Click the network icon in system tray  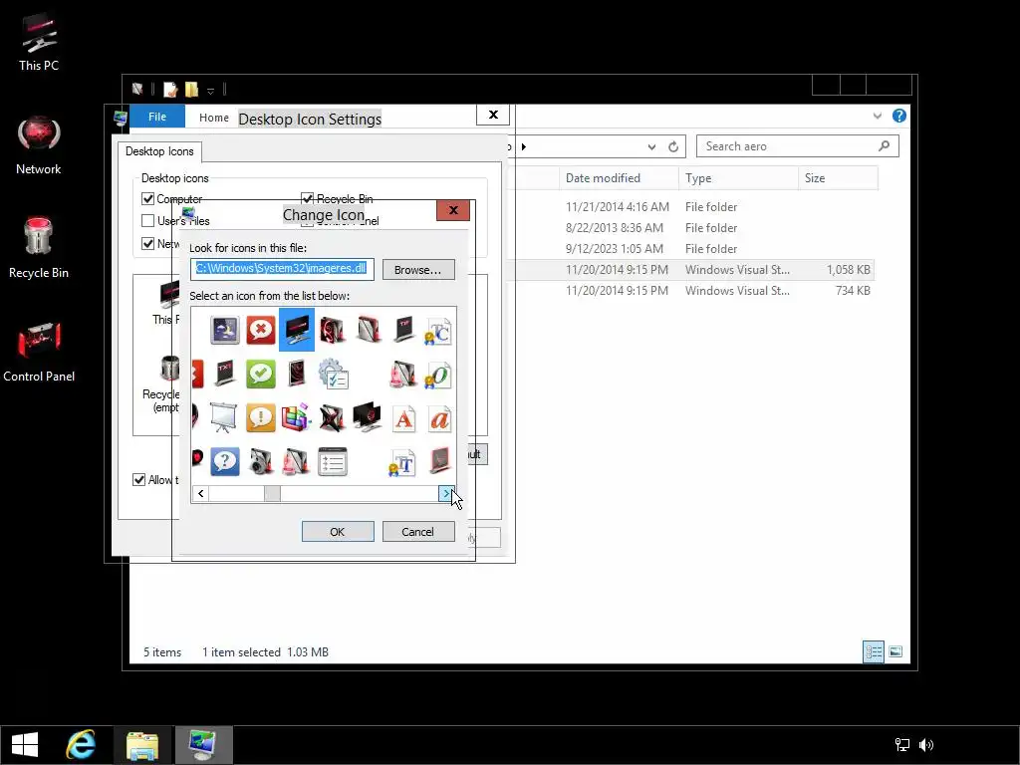[902, 745]
